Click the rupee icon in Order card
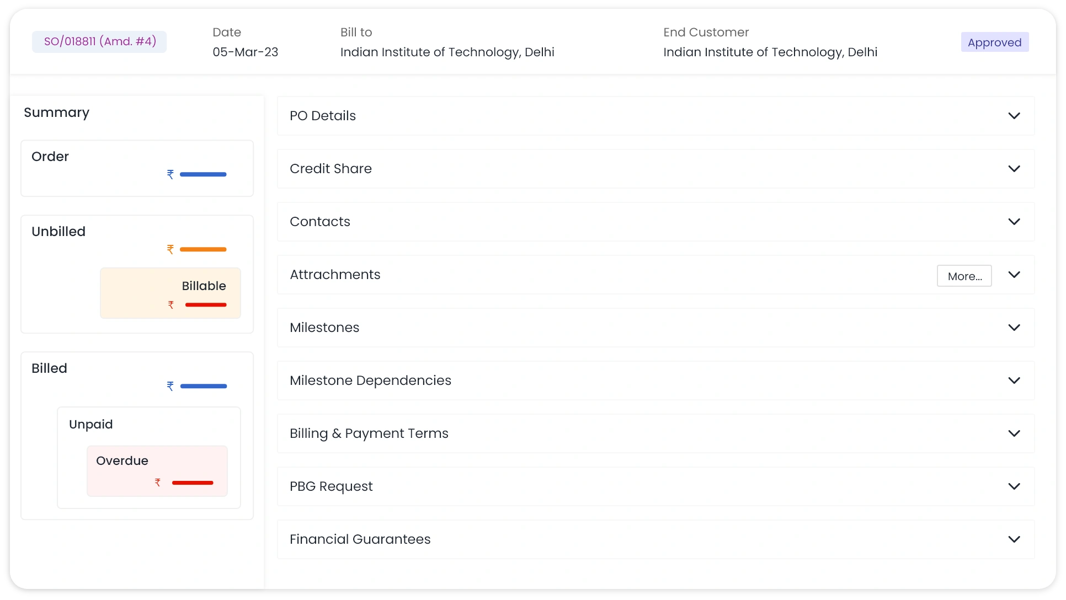The width and height of the screenshot is (1066, 600). pyautogui.click(x=170, y=174)
